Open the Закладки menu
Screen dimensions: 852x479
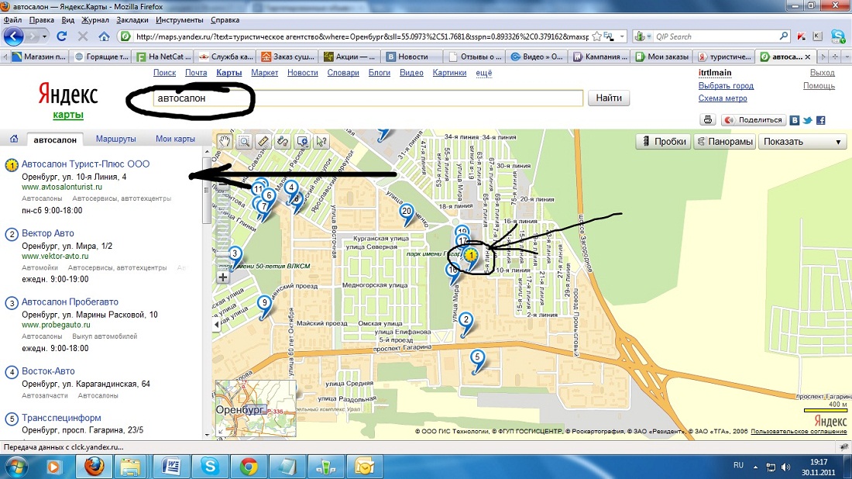[x=132, y=20]
